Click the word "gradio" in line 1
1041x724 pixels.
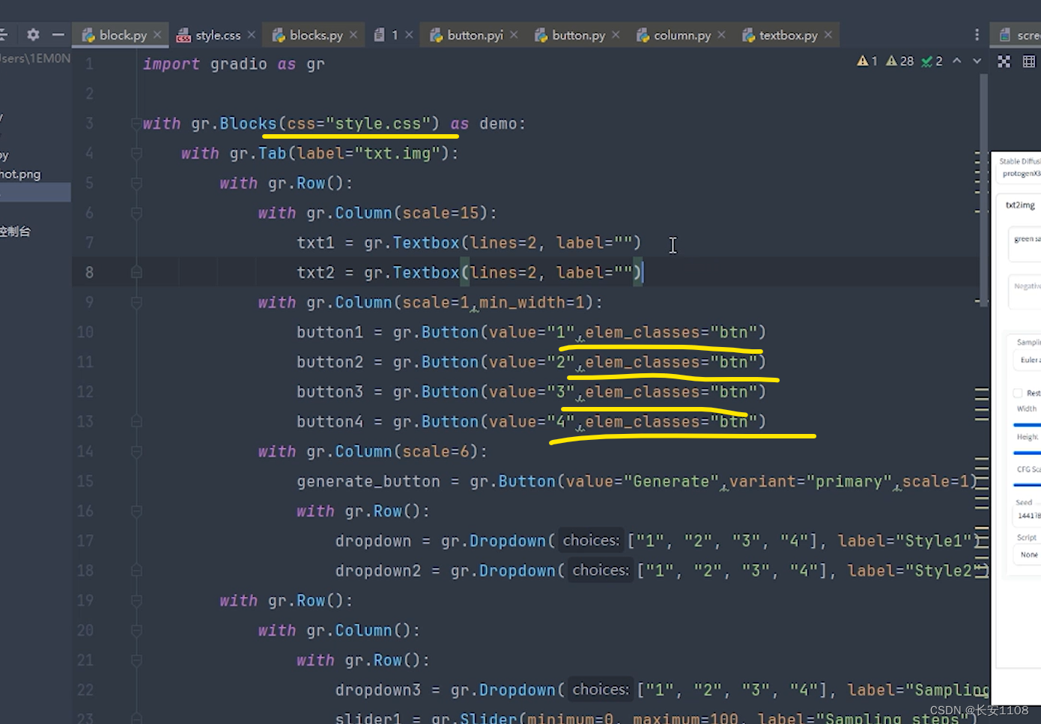(x=238, y=64)
